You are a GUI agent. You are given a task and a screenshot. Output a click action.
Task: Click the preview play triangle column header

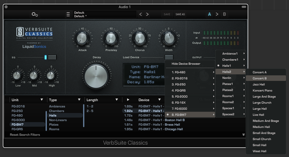pyautogui.click(x=128, y=100)
